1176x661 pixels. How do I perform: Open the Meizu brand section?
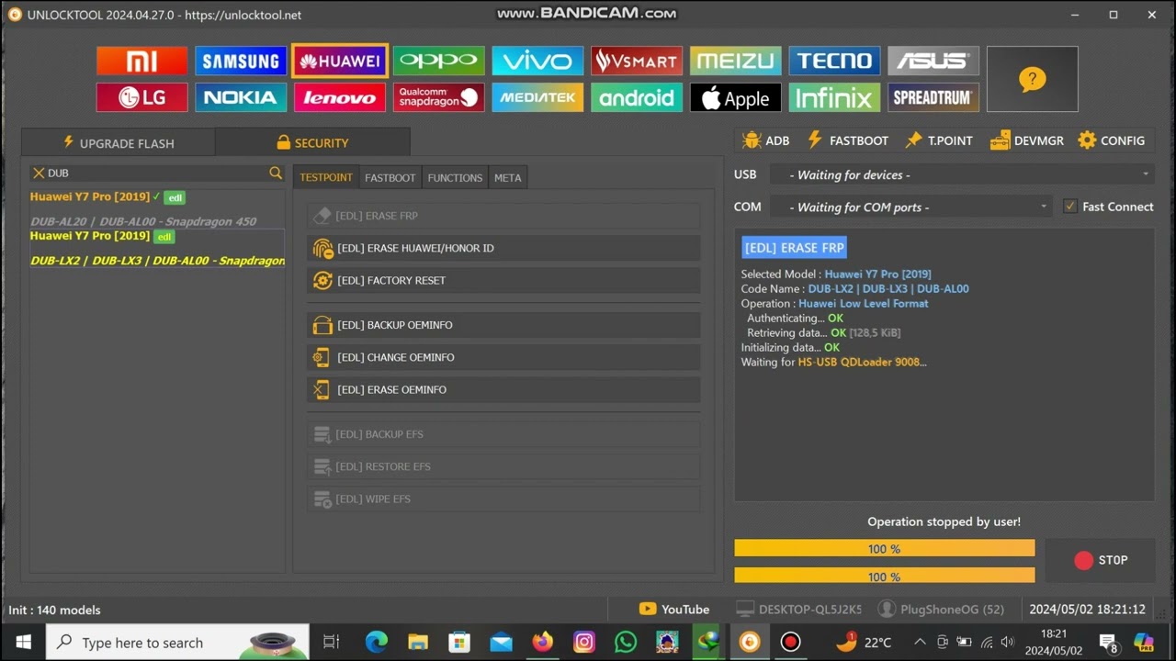click(735, 62)
